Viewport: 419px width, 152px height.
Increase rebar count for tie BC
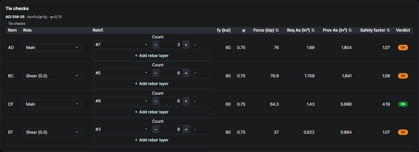point(186,73)
